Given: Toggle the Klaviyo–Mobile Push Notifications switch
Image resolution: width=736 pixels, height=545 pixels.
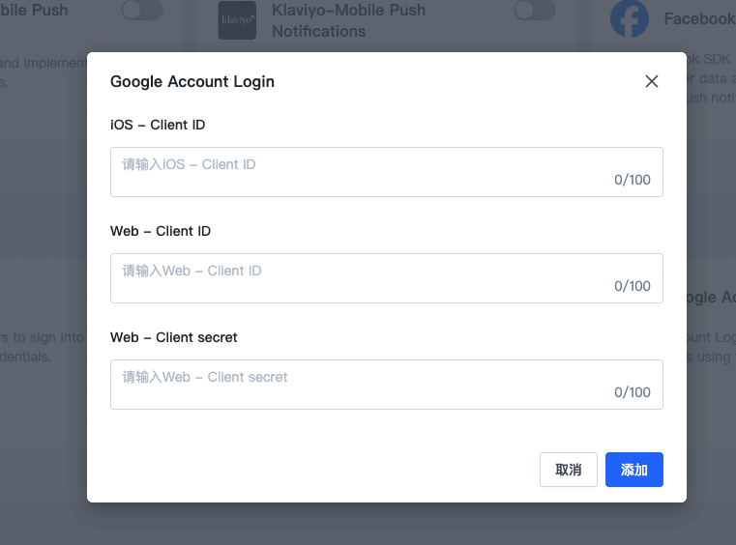Looking at the screenshot, I should [535, 10].
